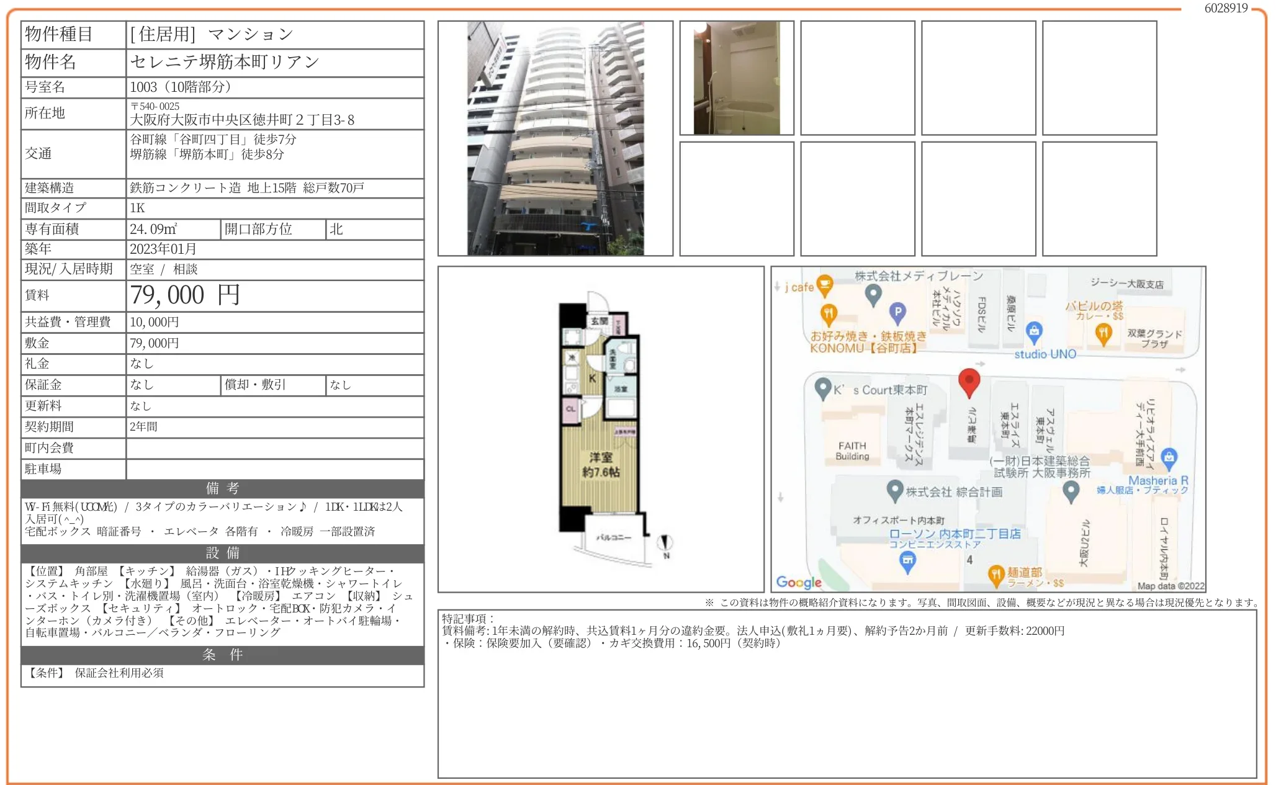This screenshot has height=785, width=1276.
Task: Click the 麺道部 ramen restaurant icon
Action: tap(995, 575)
